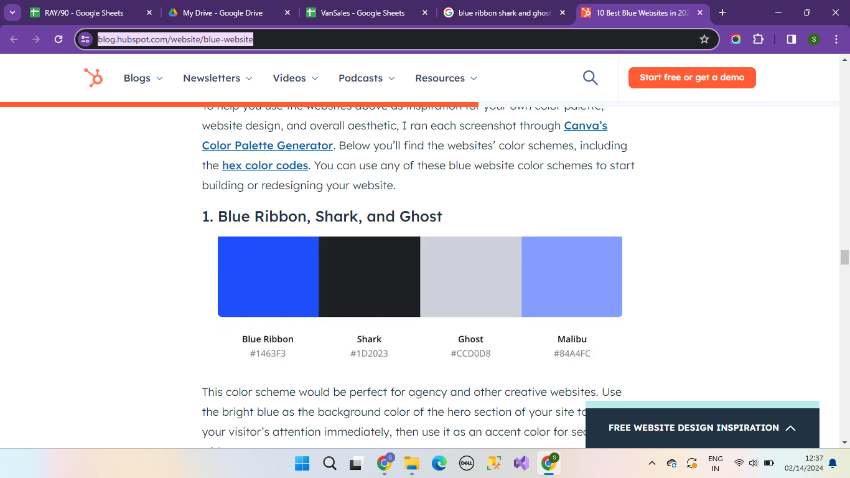The image size is (850, 478).
Task: Expand the Blogs dropdown menu
Action: [143, 78]
